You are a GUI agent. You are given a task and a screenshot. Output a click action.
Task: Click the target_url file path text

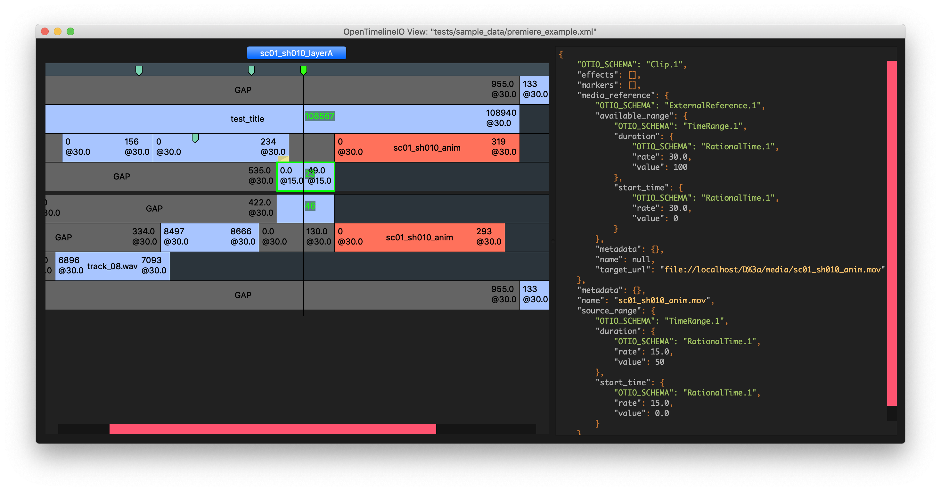coord(772,270)
